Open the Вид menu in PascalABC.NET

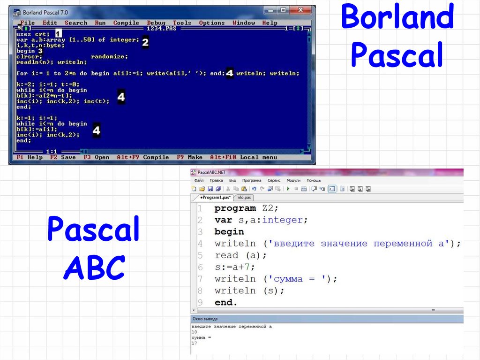[x=232, y=180]
